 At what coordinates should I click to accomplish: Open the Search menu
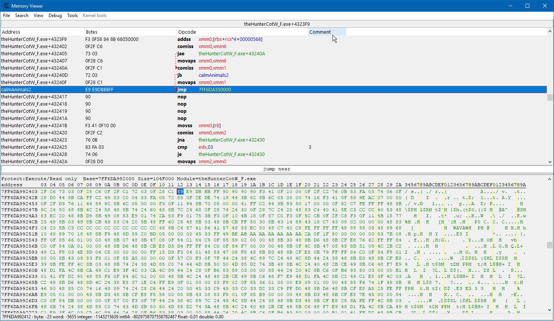tap(22, 16)
